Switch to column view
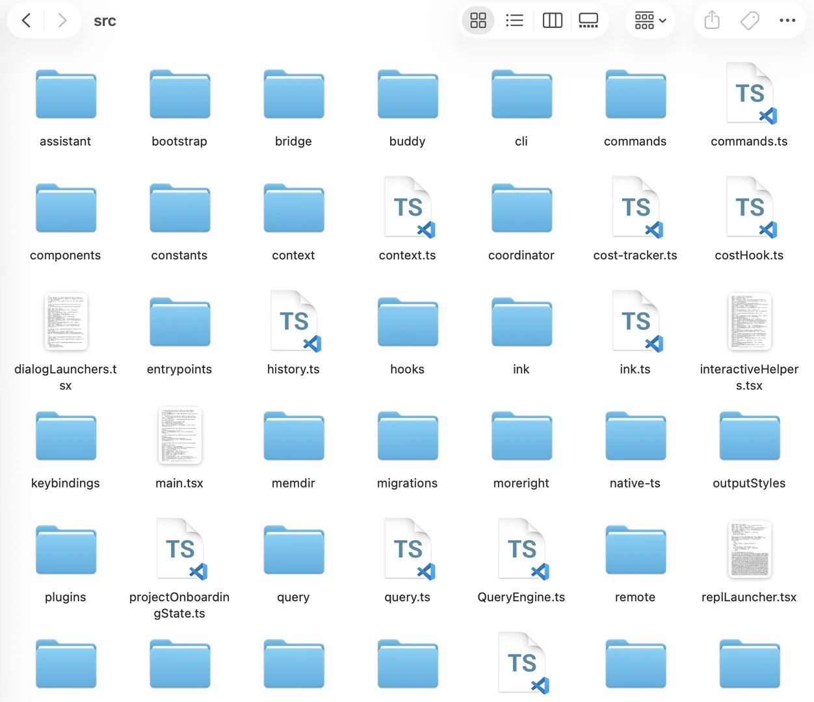 (552, 21)
